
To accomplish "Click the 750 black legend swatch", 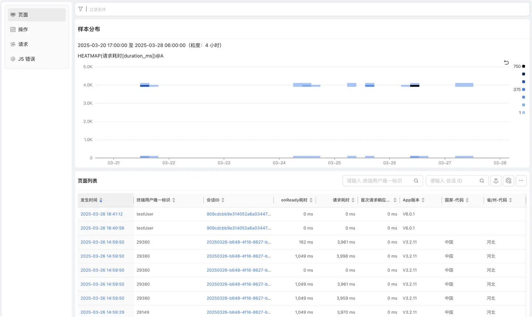I will pyautogui.click(x=524, y=67).
